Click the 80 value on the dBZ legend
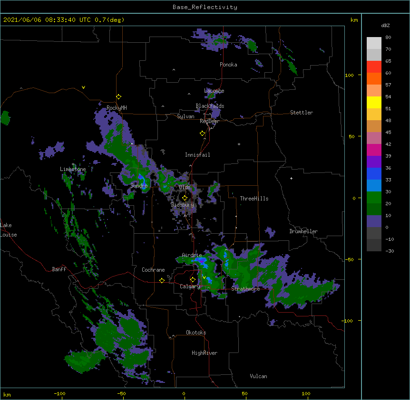This screenshot has width=410, height=400. [388, 38]
